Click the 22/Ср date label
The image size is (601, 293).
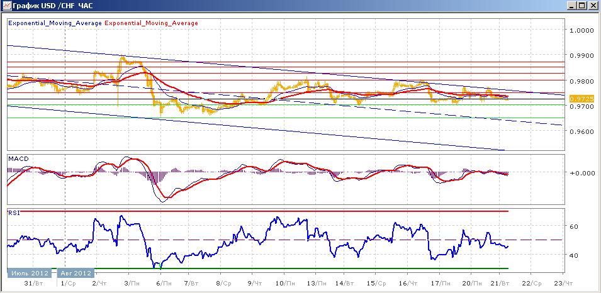pos(532,284)
